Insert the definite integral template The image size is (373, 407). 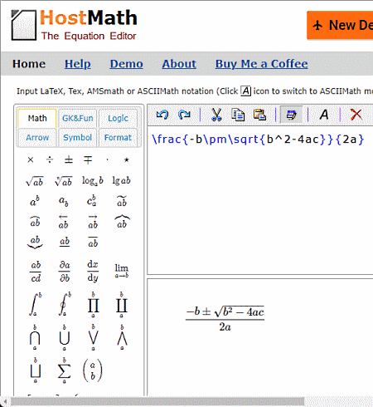(35, 304)
